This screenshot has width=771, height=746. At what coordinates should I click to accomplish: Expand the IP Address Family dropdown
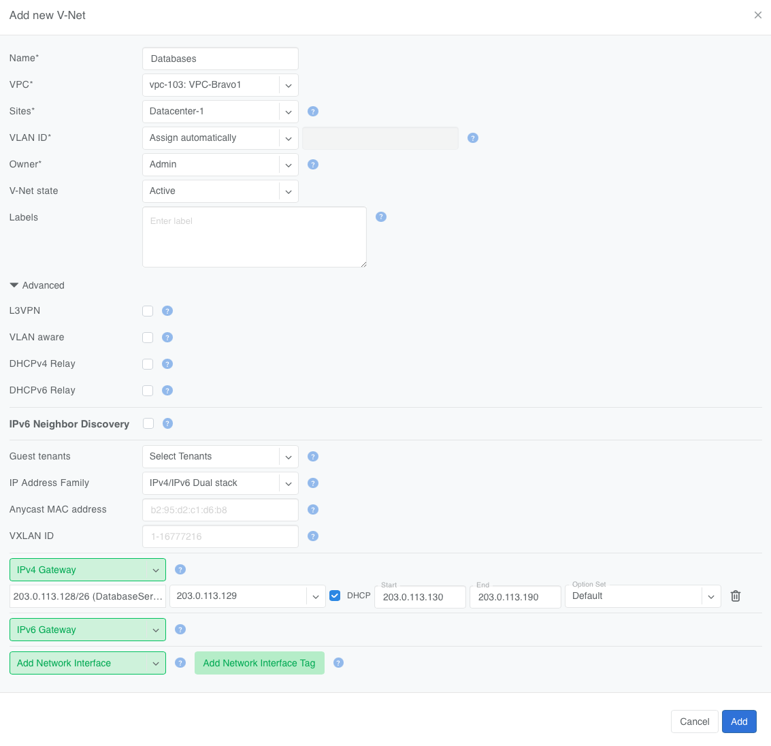(x=220, y=483)
